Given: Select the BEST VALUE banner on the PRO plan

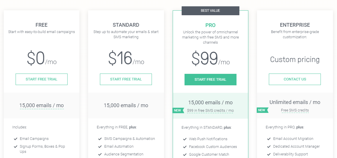Looking at the screenshot, I should [211, 11].
